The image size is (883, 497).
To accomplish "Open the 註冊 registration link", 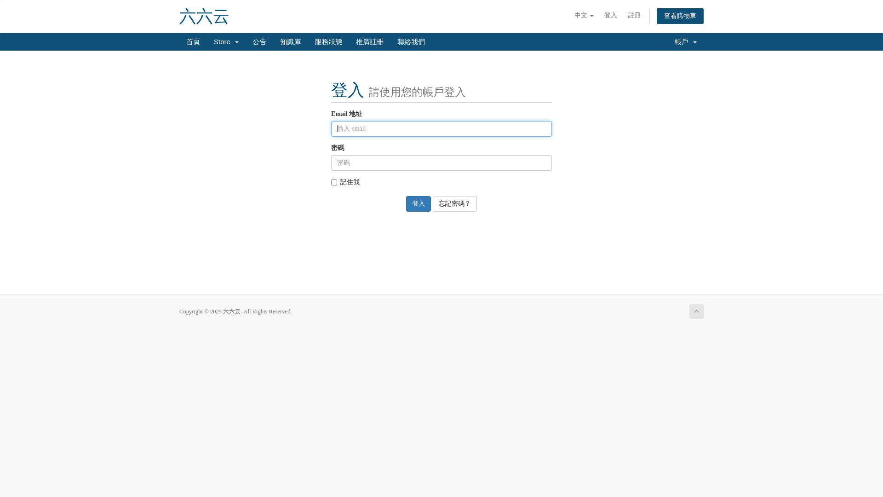I will click(x=634, y=16).
